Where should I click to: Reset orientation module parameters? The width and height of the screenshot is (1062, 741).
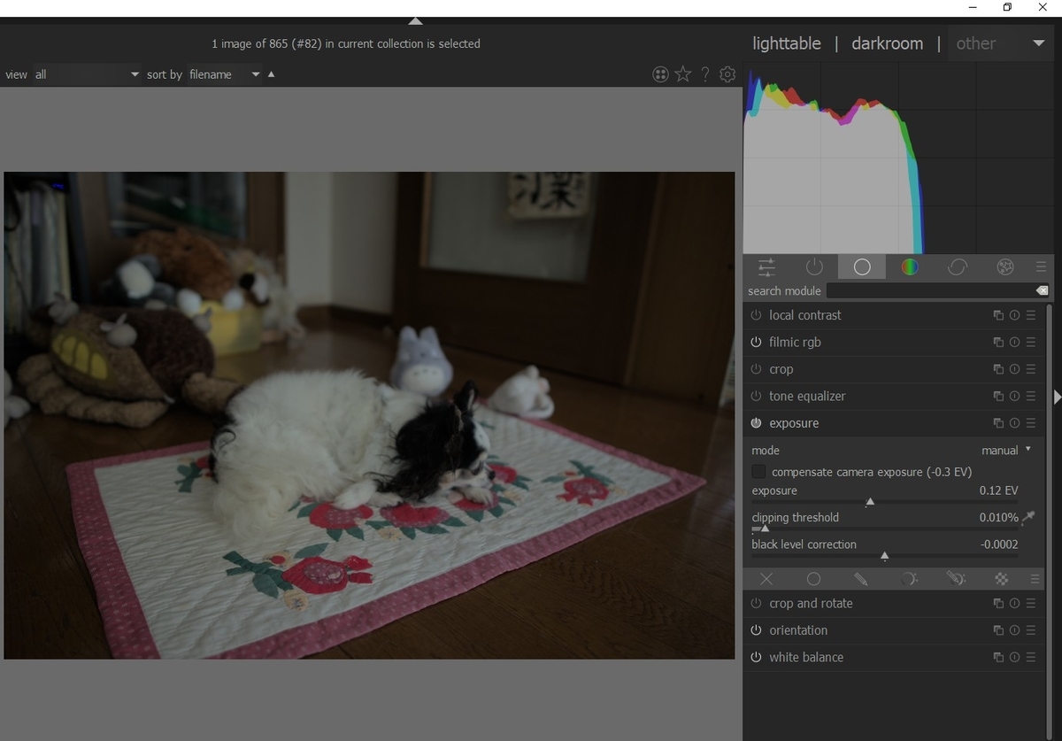(1014, 630)
